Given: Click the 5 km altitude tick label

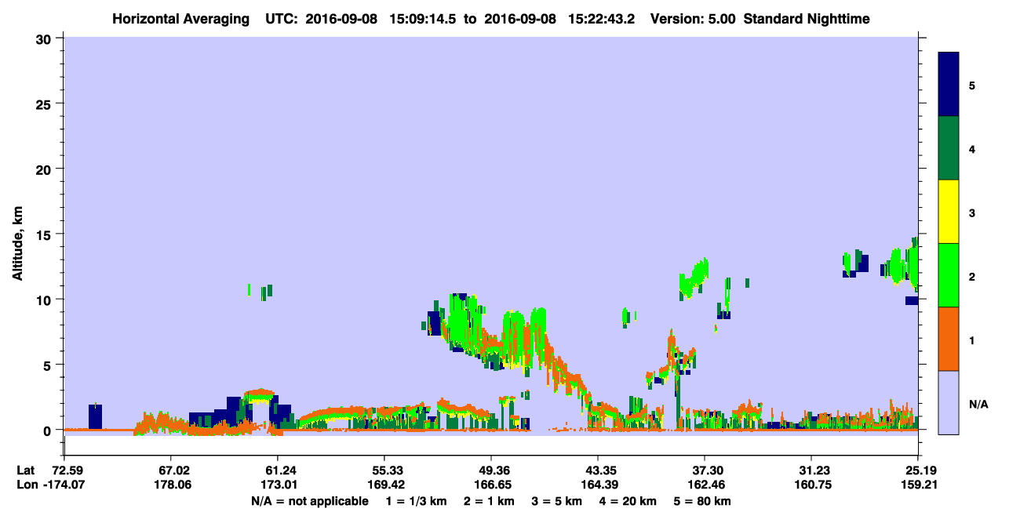Looking at the screenshot, I should point(49,365).
